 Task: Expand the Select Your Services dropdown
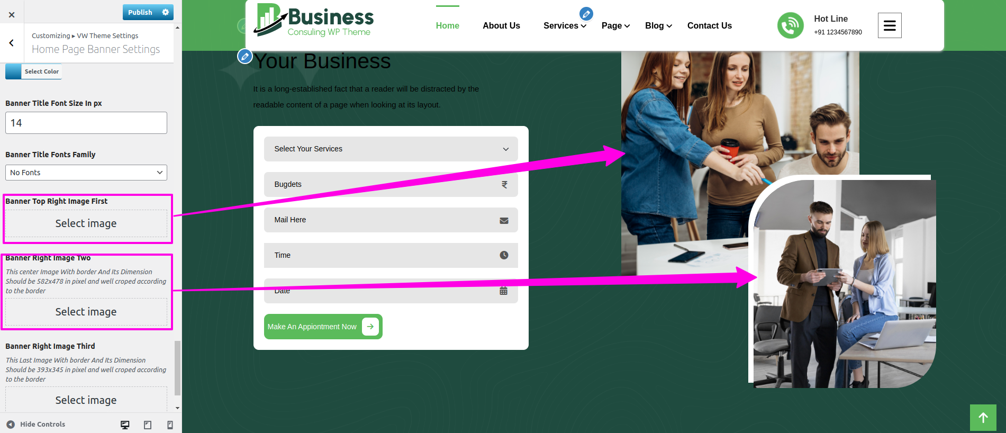[391, 149]
